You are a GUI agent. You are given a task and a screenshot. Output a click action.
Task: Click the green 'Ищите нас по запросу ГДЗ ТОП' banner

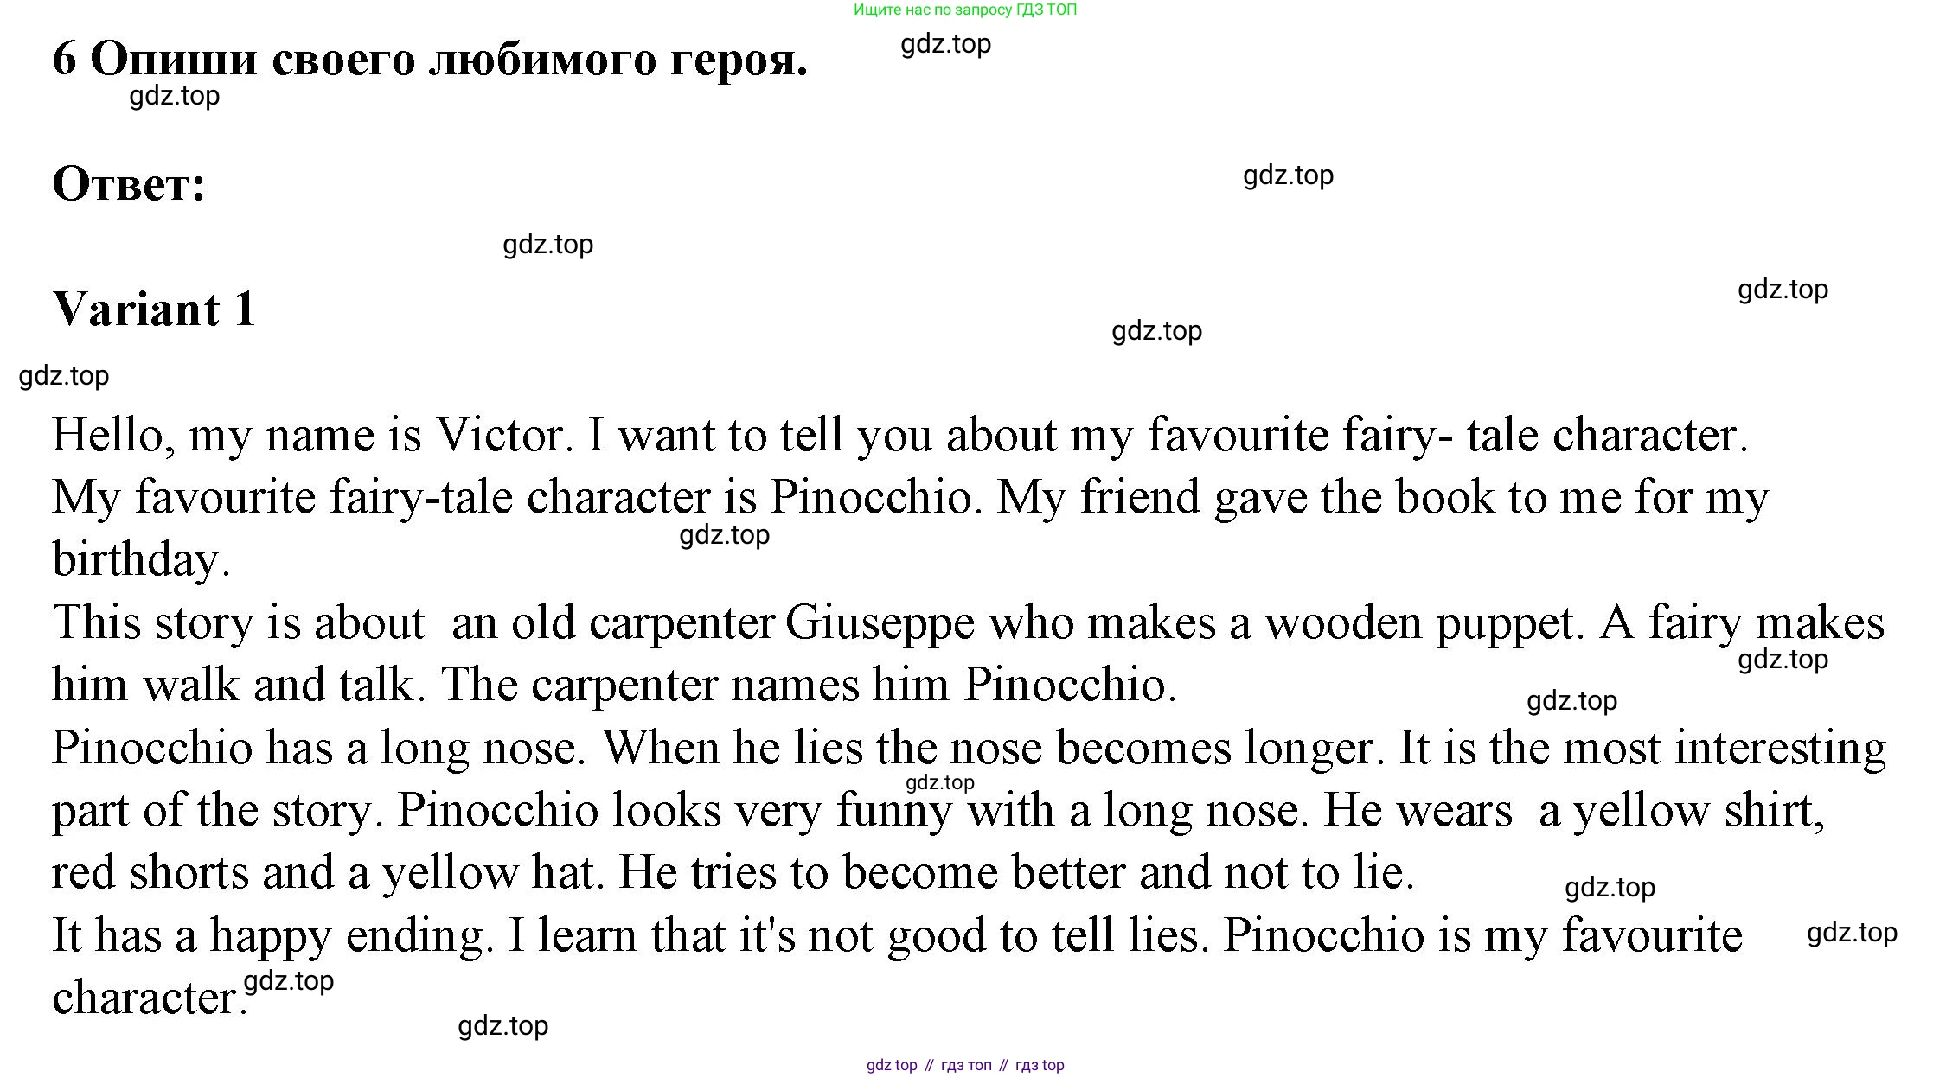click(x=965, y=10)
